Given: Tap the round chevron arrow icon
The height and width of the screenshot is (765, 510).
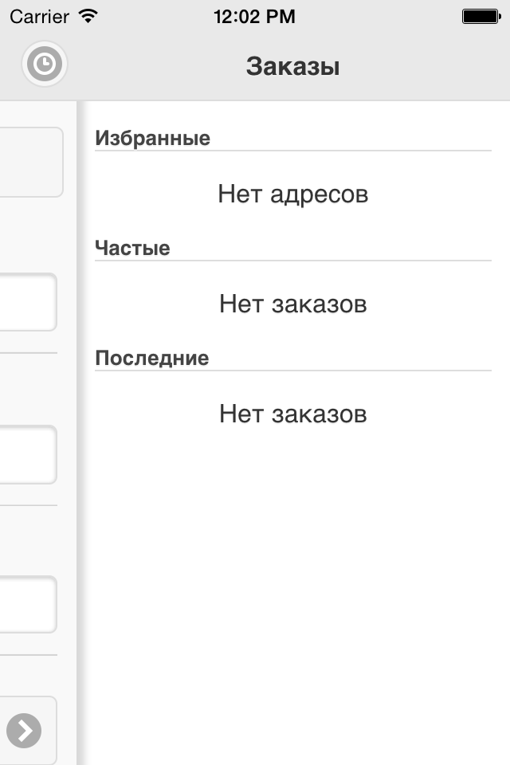Looking at the screenshot, I should (x=24, y=731).
